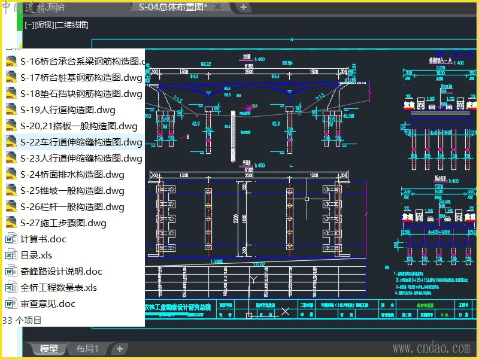This screenshot has height=359, width=479.
Task: Select S-24桥面排水构造图.dwg in file list
Action: [72, 175]
